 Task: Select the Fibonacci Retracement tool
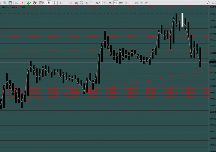[x=82, y=3]
